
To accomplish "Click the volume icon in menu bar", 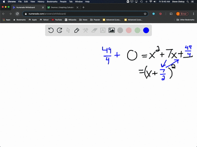I will click(x=155, y=2).
